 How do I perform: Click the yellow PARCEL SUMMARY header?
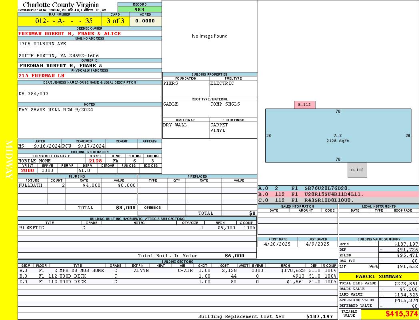(x=379, y=276)
